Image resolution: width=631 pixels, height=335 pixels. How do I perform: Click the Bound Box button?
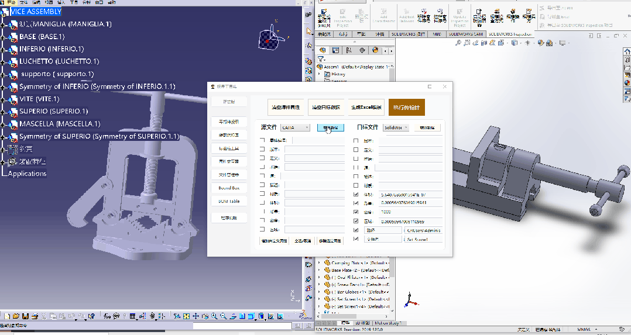tap(228, 188)
